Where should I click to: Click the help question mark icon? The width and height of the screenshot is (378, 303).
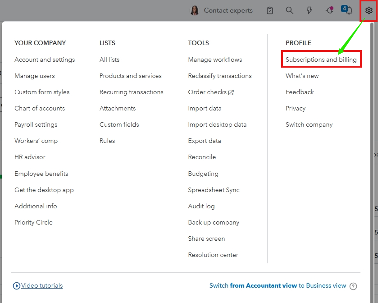coord(353,286)
